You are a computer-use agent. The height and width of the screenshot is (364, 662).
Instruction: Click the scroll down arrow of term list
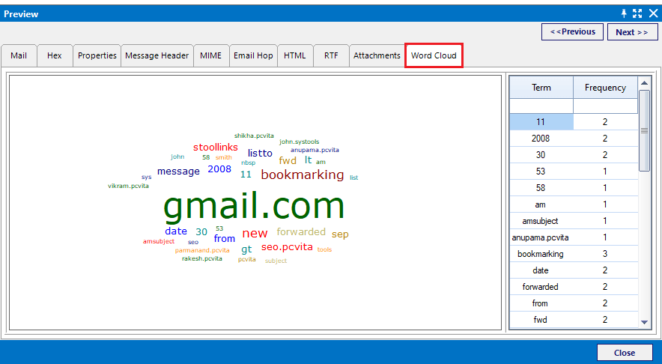(x=644, y=322)
